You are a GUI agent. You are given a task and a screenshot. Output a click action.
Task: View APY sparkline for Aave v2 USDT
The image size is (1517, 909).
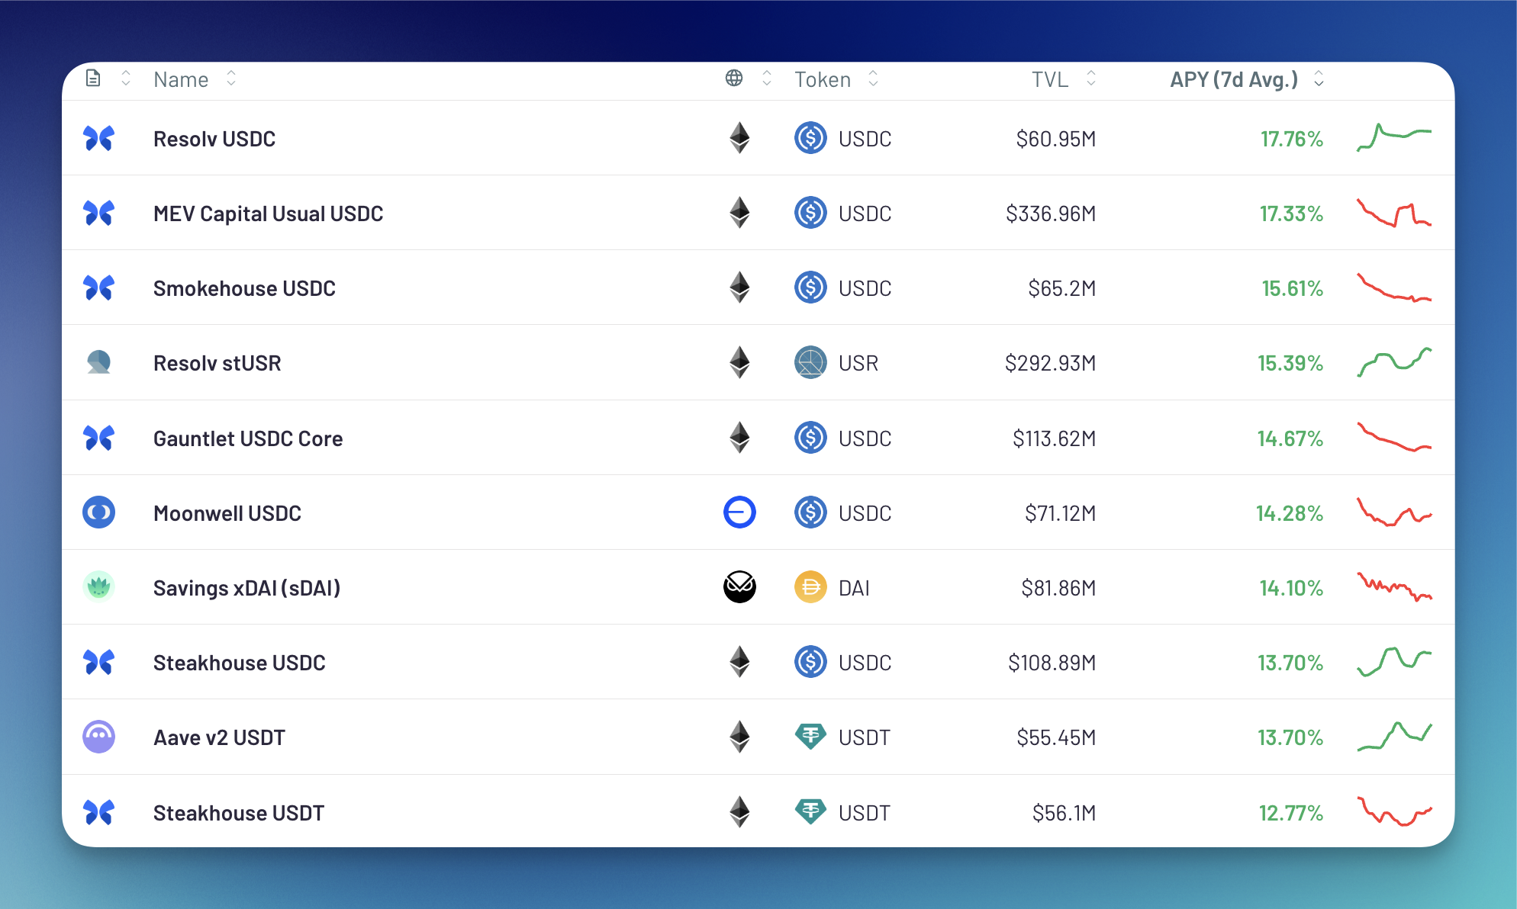click(x=1394, y=737)
